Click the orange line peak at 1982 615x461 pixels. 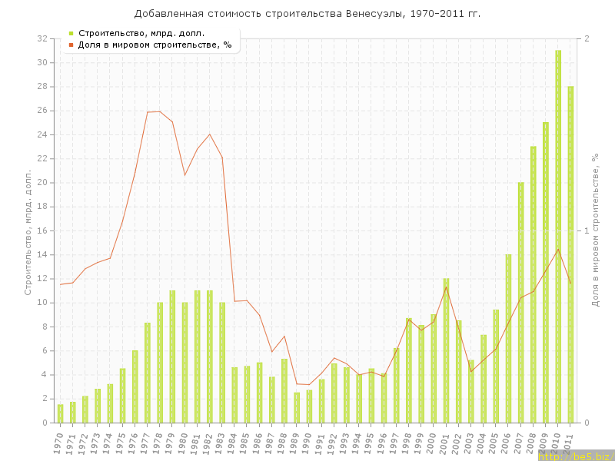click(x=210, y=134)
